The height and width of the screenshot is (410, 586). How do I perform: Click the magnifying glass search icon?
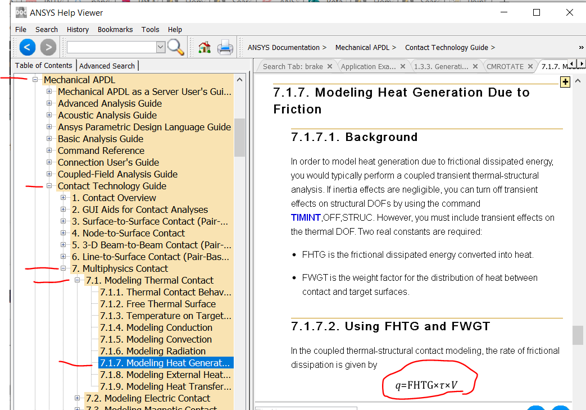(176, 47)
